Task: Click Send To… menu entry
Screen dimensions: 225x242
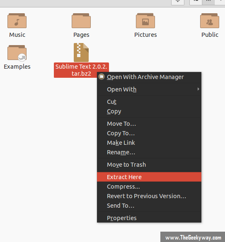Action: coord(149,206)
